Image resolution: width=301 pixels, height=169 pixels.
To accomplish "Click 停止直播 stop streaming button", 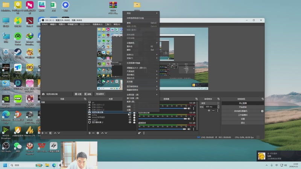I will (x=243, y=103).
